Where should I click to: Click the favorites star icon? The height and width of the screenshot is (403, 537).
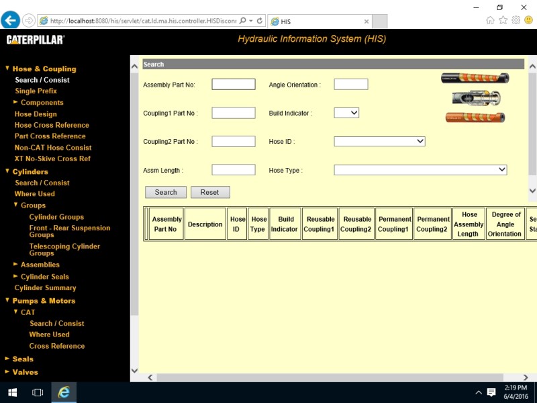pyautogui.click(x=503, y=20)
